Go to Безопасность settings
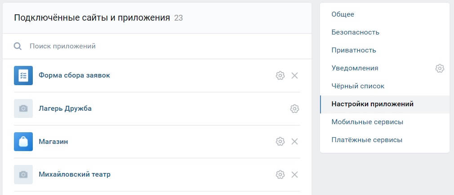The image size is (454, 195). pyautogui.click(x=356, y=32)
